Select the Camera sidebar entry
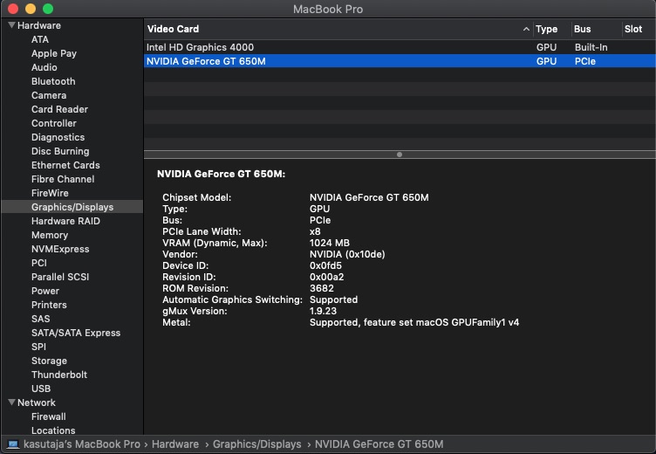 (49, 95)
